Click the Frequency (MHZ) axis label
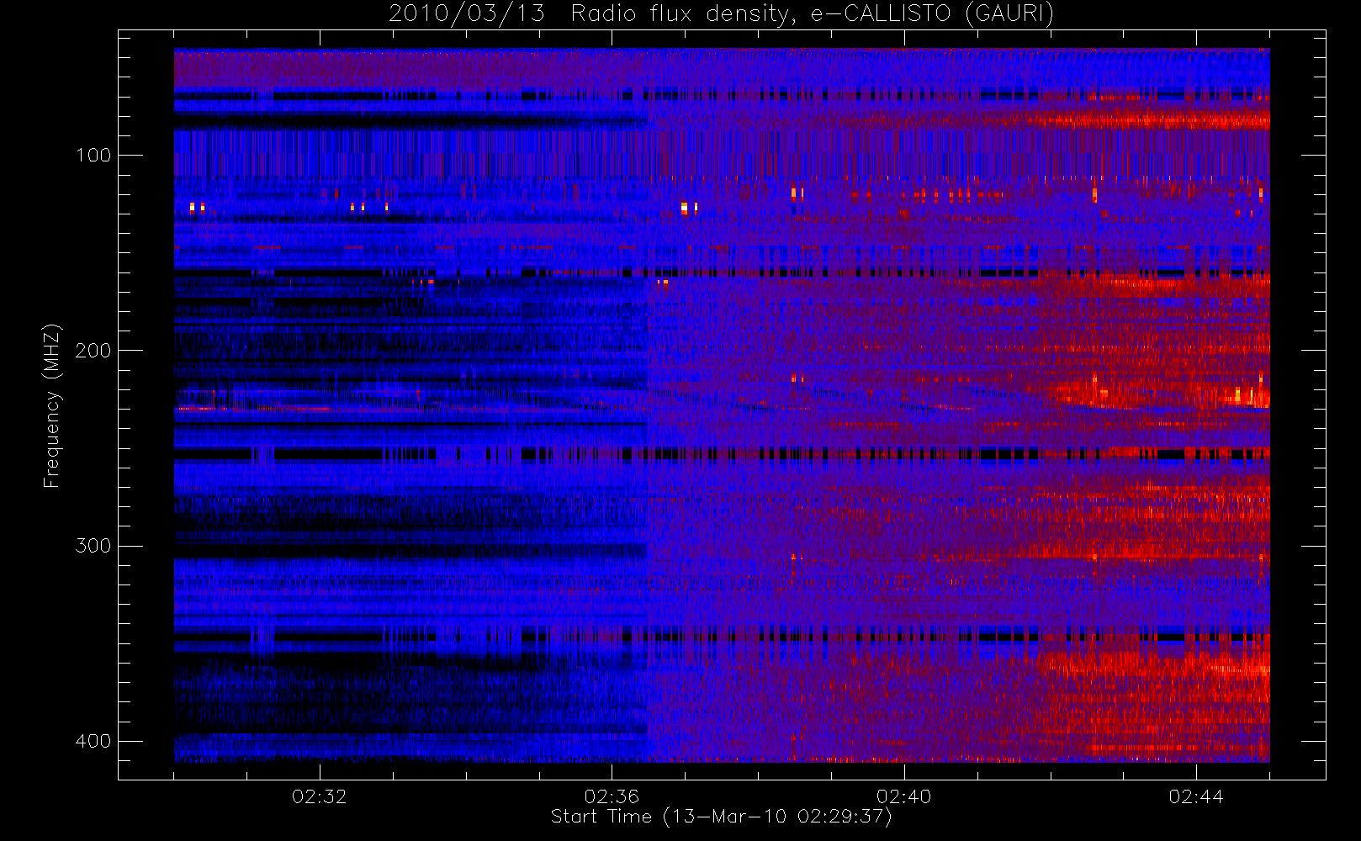Image resolution: width=1361 pixels, height=841 pixels. pyautogui.click(x=52, y=405)
